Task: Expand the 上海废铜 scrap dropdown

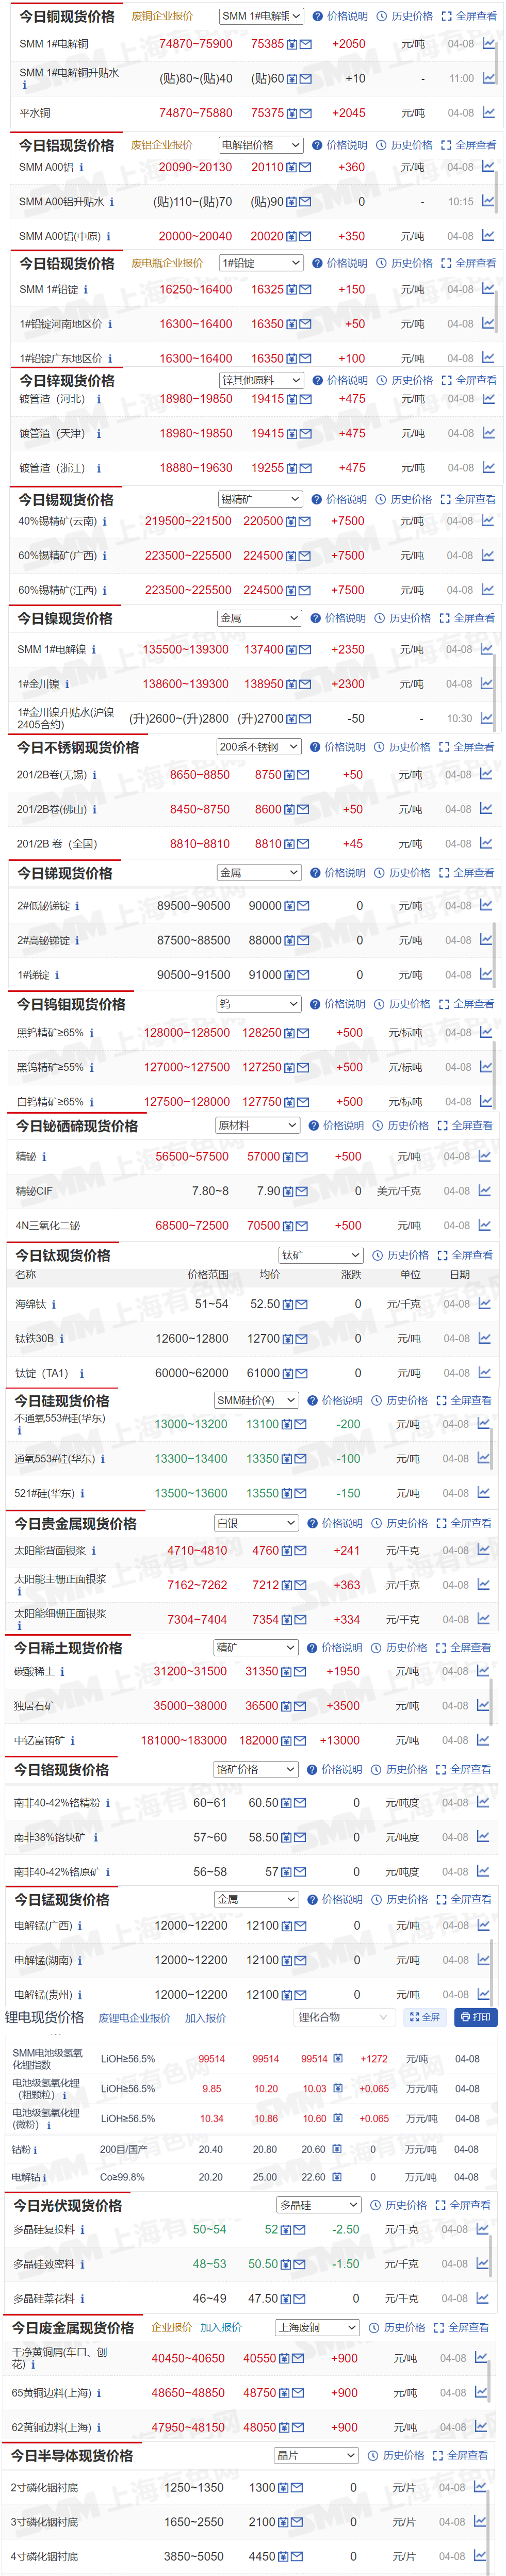Action: pyautogui.click(x=316, y=2328)
